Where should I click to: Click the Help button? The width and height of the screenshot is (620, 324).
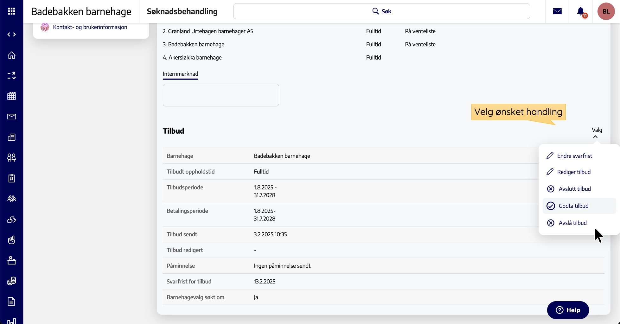pyautogui.click(x=568, y=310)
